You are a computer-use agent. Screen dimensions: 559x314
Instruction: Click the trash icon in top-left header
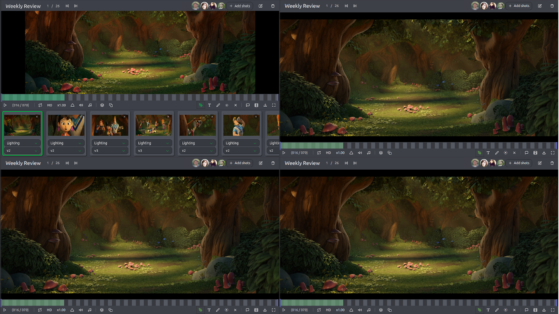tap(273, 6)
